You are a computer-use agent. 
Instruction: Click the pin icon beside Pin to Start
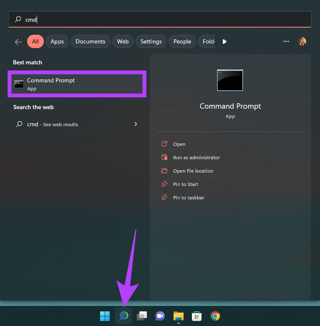click(164, 184)
